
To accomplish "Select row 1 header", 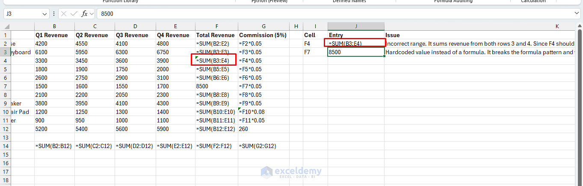I will pyautogui.click(x=6, y=35).
